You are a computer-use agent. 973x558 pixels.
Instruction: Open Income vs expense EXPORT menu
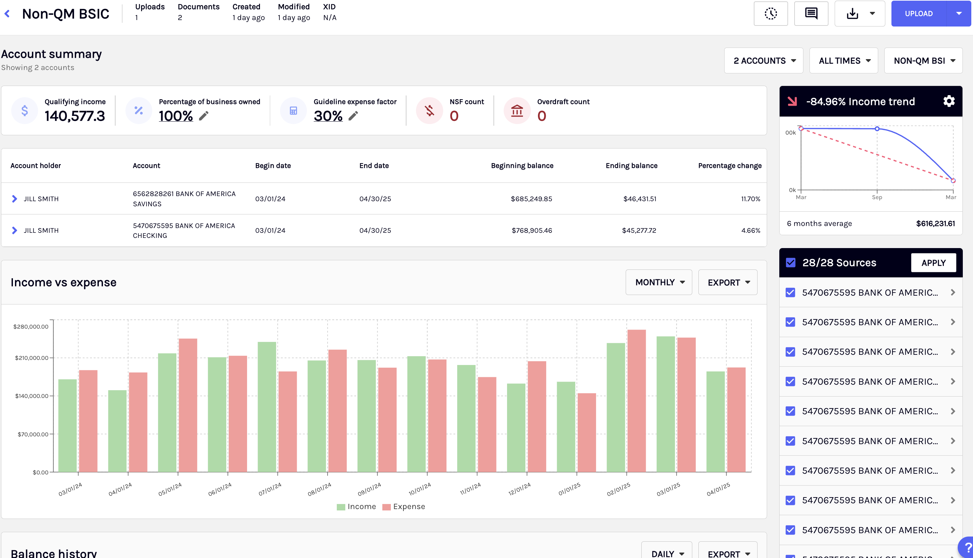click(x=727, y=282)
